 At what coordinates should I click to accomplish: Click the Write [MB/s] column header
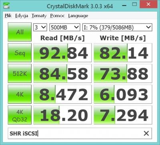(123, 38)
